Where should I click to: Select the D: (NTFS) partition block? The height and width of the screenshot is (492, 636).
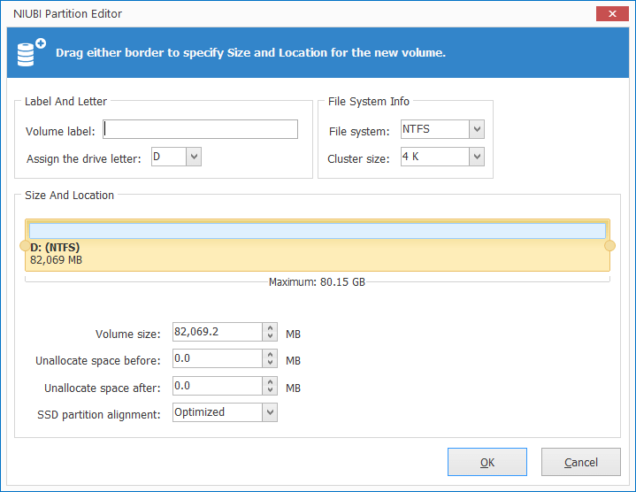coord(317,254)
